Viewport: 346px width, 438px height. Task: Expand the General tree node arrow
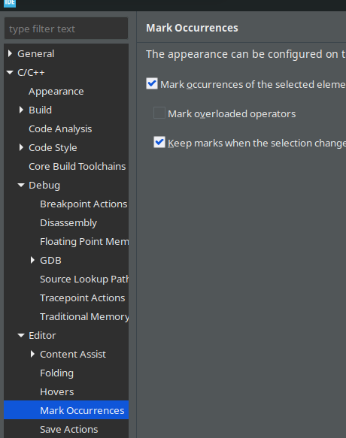(10, 53)
